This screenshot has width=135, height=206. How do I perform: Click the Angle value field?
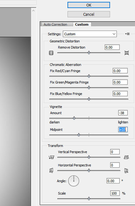(x=113, y=181)
